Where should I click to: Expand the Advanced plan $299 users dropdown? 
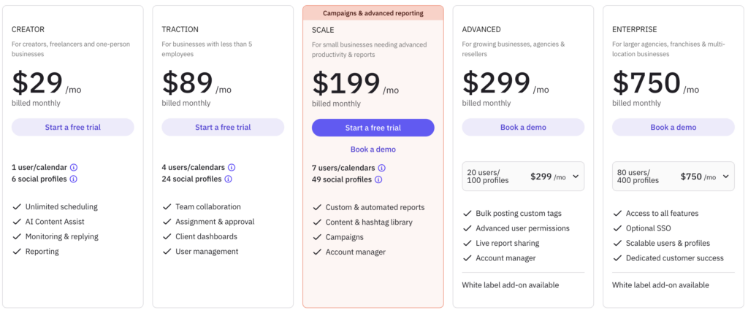[x=522, y=176]
